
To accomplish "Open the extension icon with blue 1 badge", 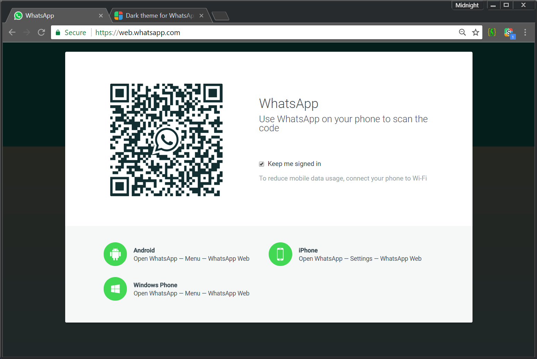I will pyautogui.click(x=510, y=33).
